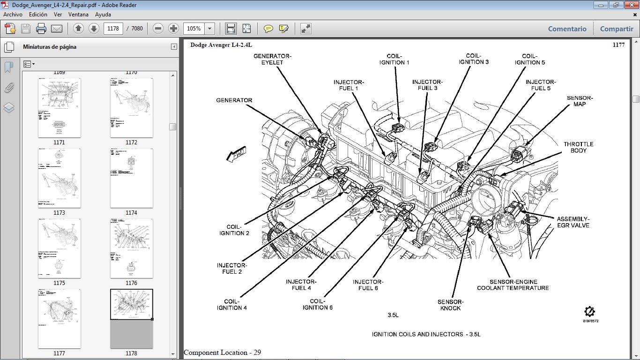
Task: Select page 1174 thumbnail
Action: click(131, 178)
